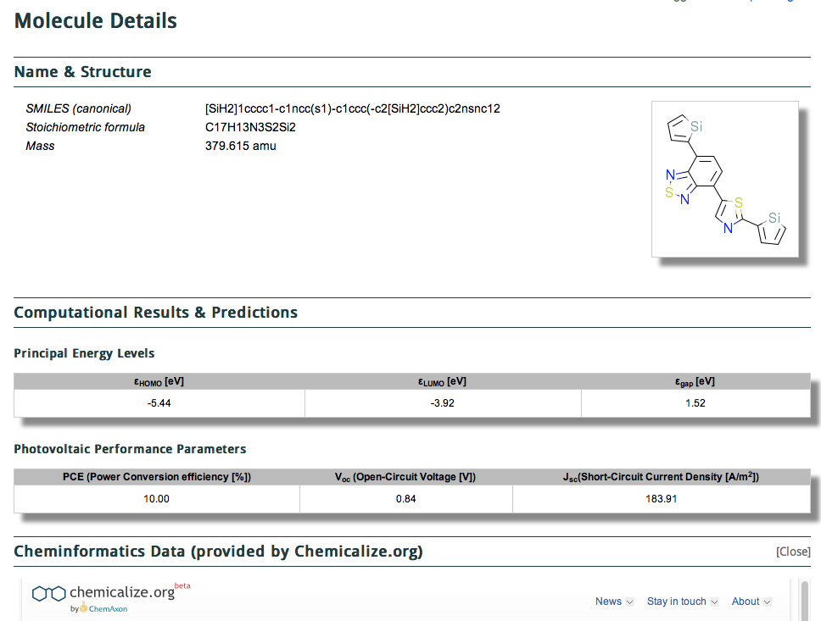
Task: Click the embedded frame vertical scrollbar
Action: pos(806,600)
